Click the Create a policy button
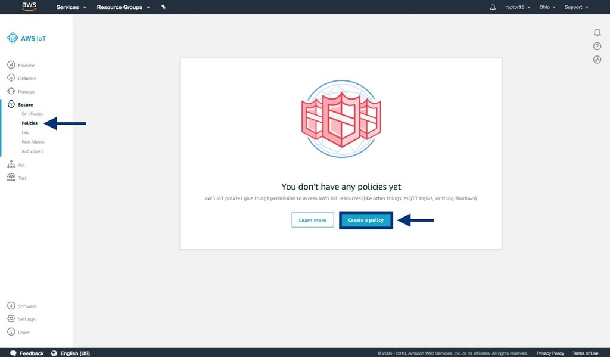 click(x=366, y=220)
